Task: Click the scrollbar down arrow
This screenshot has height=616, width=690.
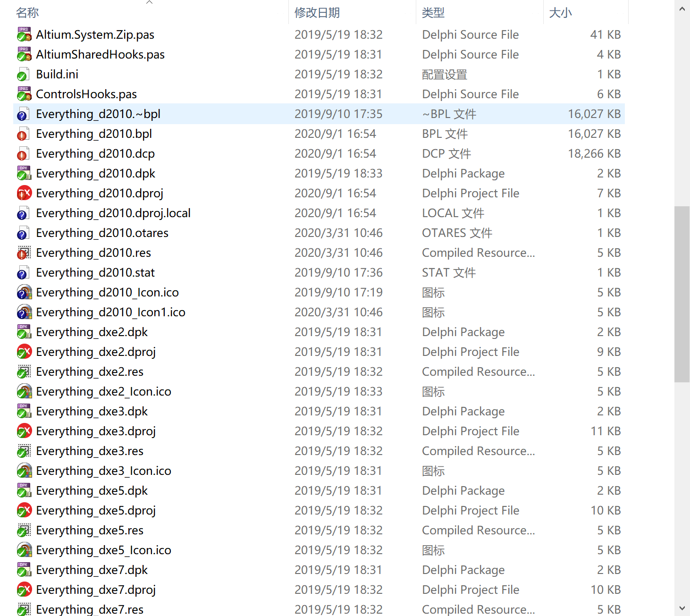Action: point(682,608)
